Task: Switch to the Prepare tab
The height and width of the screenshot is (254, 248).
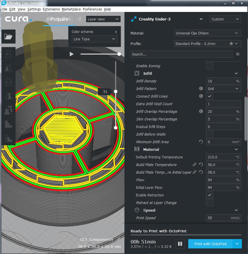Action: (59, 19)
